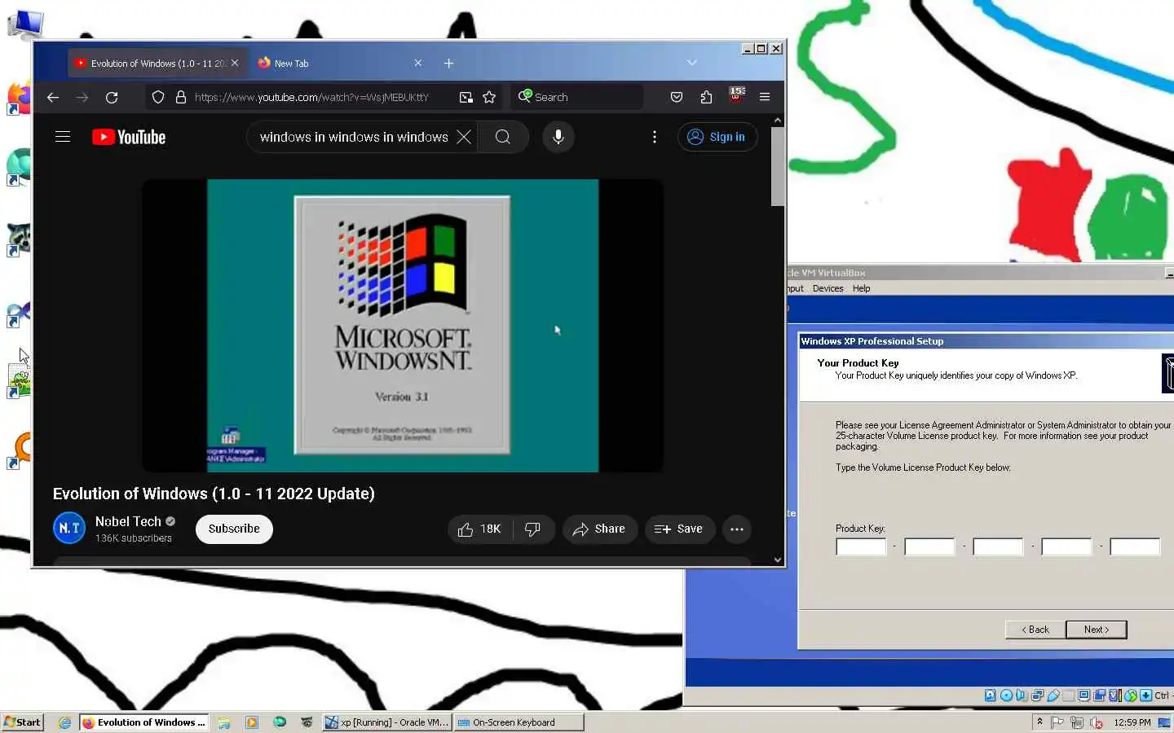The height and width of the screenshot is (733, 1174).
Task: Click the scrollbar down arrow in Firefox
Action: [778, 560]
